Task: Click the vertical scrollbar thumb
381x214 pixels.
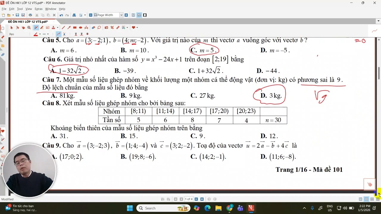Action: (x=379, y=73)
